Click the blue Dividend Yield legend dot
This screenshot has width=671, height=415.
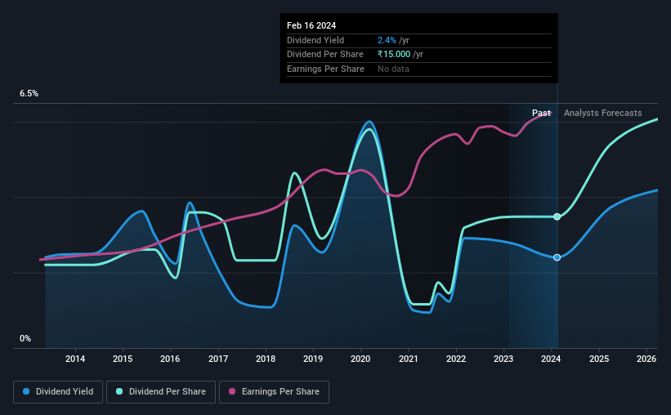(x=26, y=391)
